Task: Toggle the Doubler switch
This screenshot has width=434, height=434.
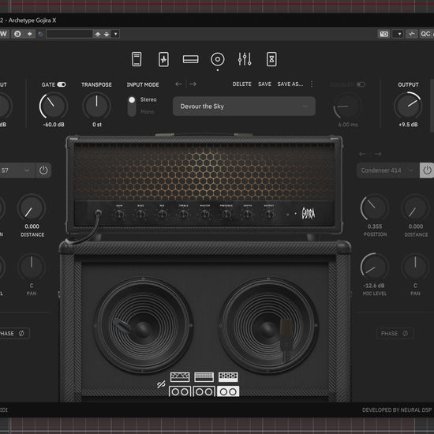Action: [x=361, y=84]
